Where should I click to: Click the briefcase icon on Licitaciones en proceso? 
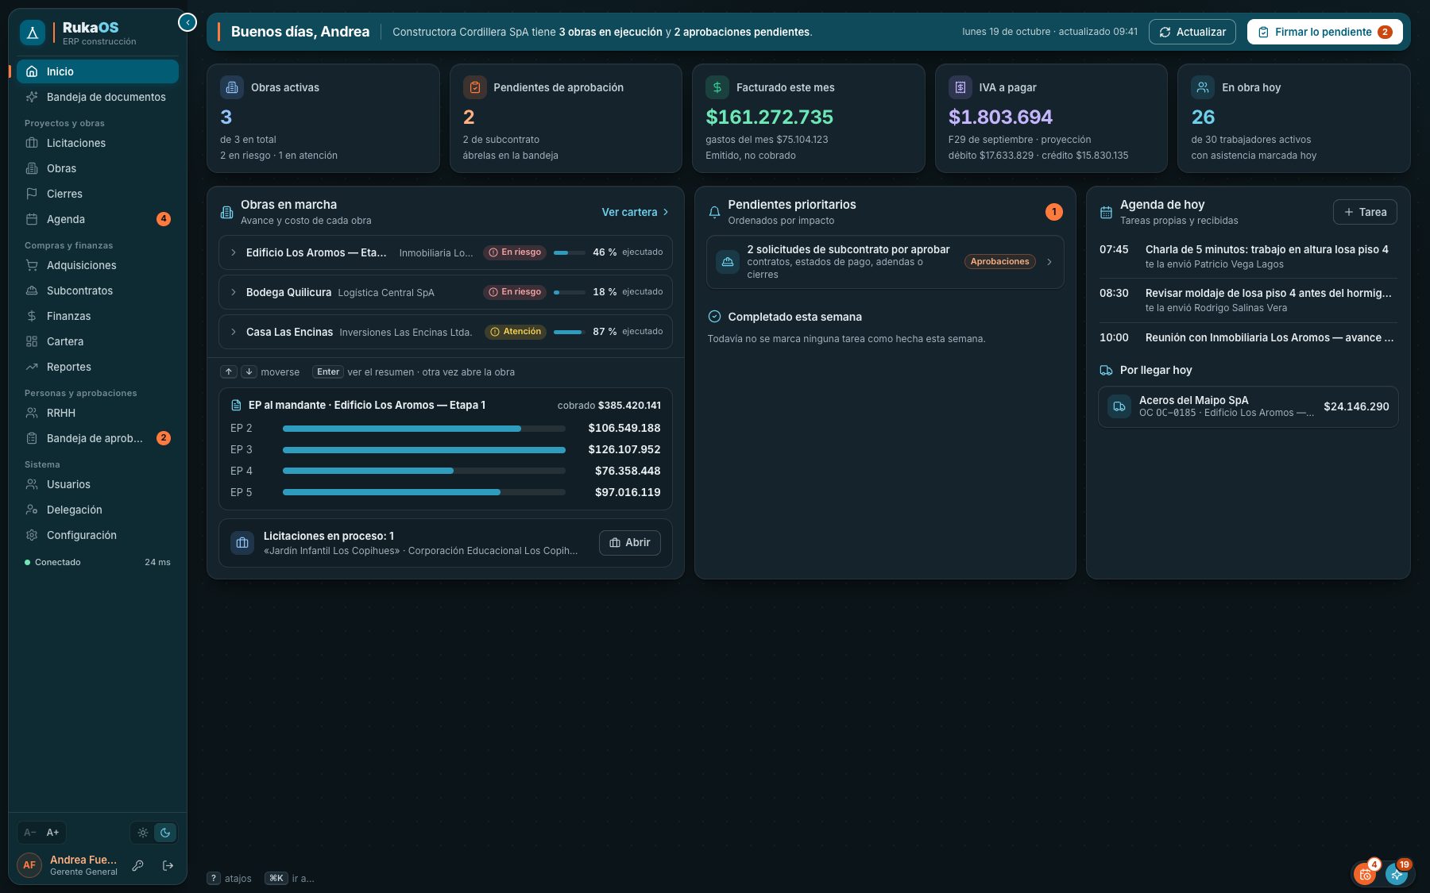tap(242, 543)
